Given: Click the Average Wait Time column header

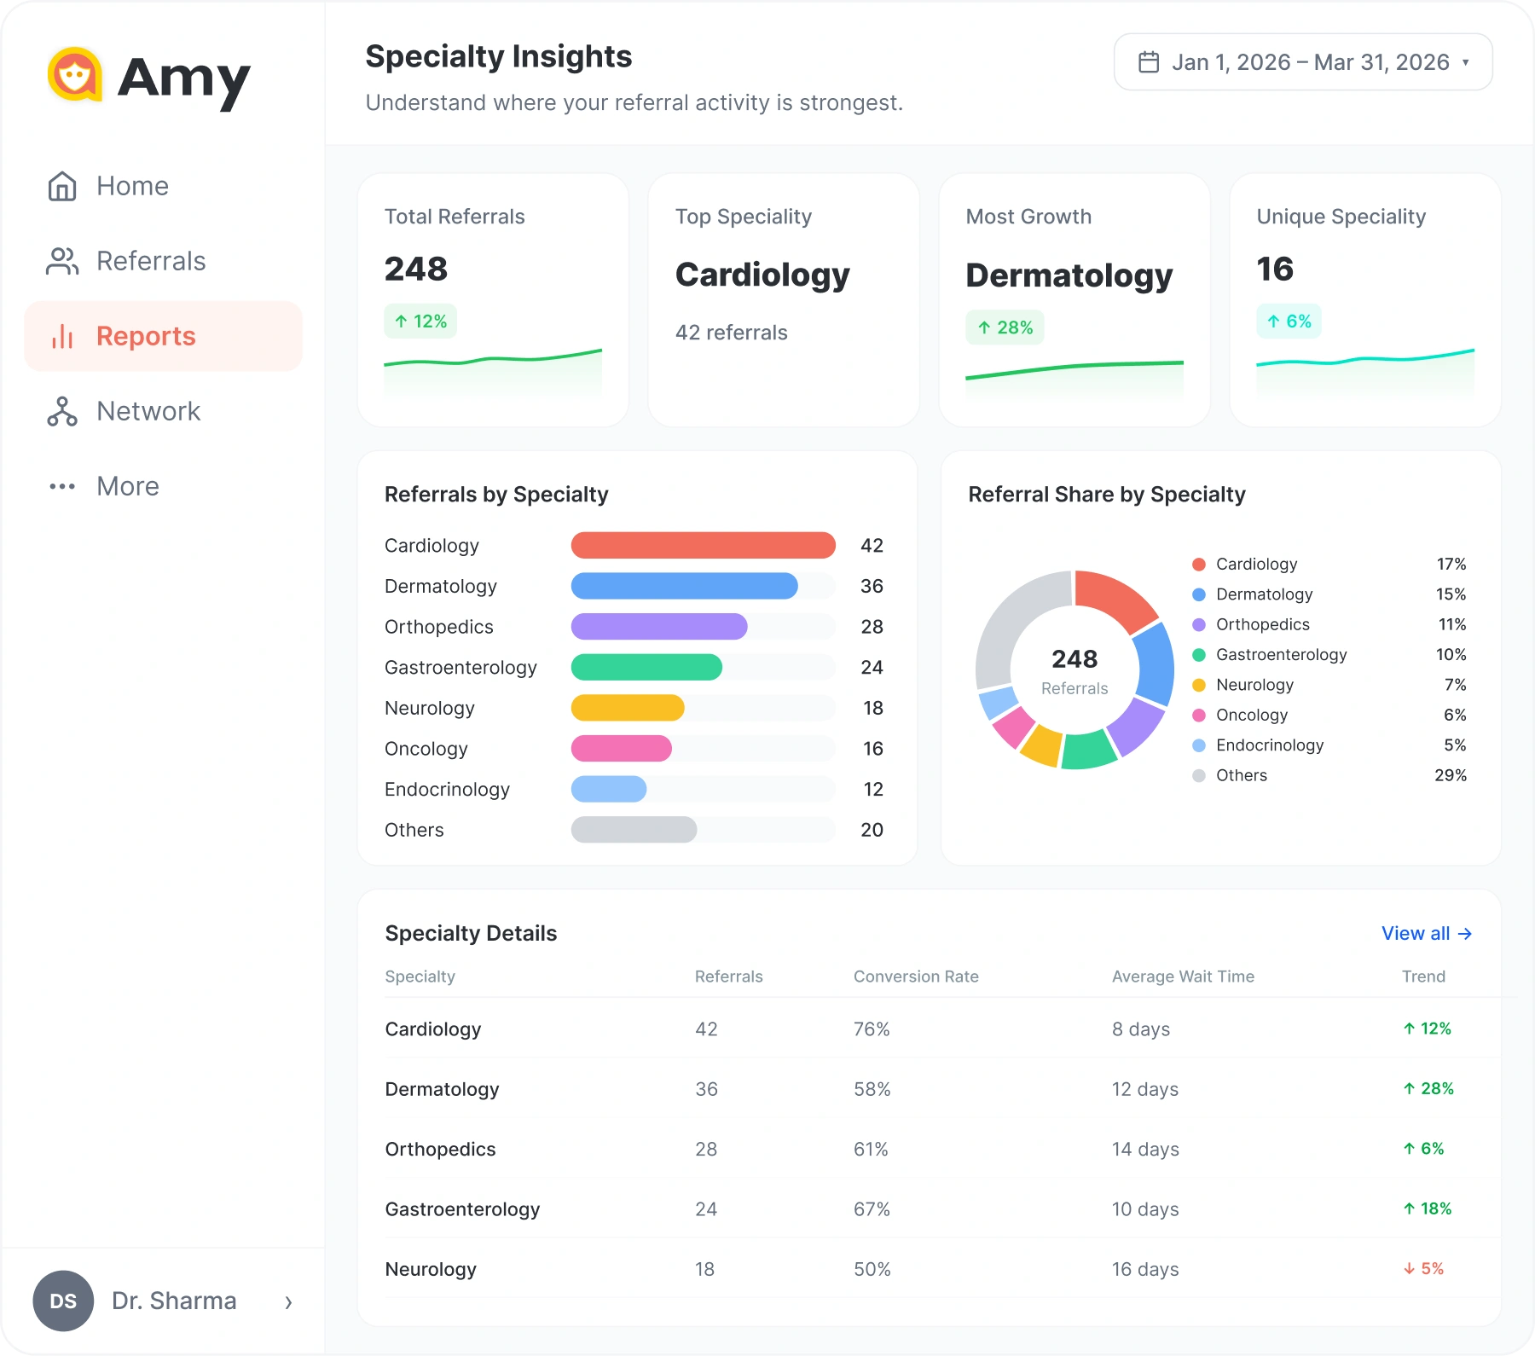Looking at the screenshot, I should (x=1183, y=976).
